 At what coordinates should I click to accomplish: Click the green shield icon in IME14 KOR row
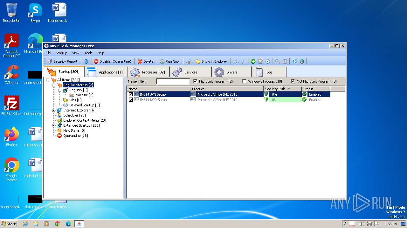pos(266,100)
